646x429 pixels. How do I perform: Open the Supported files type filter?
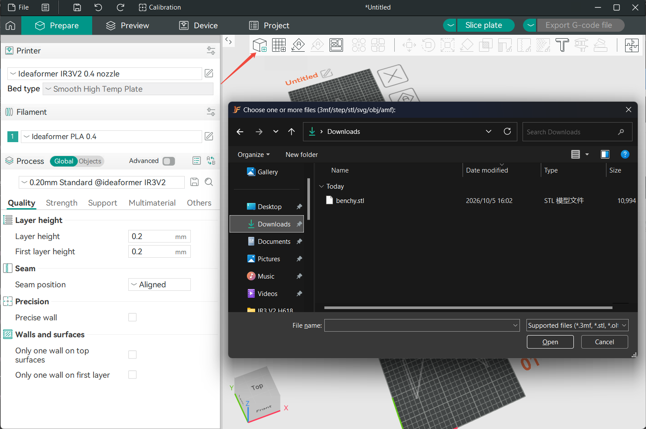[x=577, y=325]
